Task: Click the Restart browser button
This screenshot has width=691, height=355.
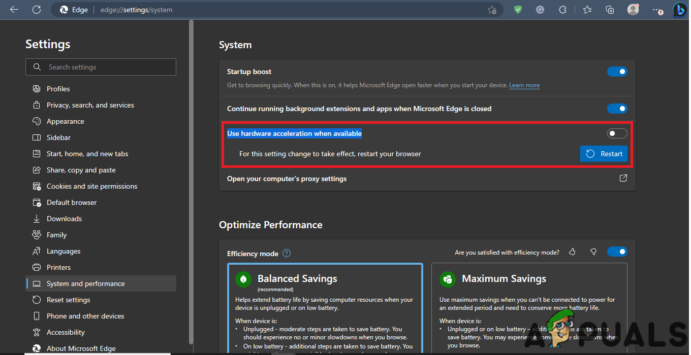Action: coord(604,154)
